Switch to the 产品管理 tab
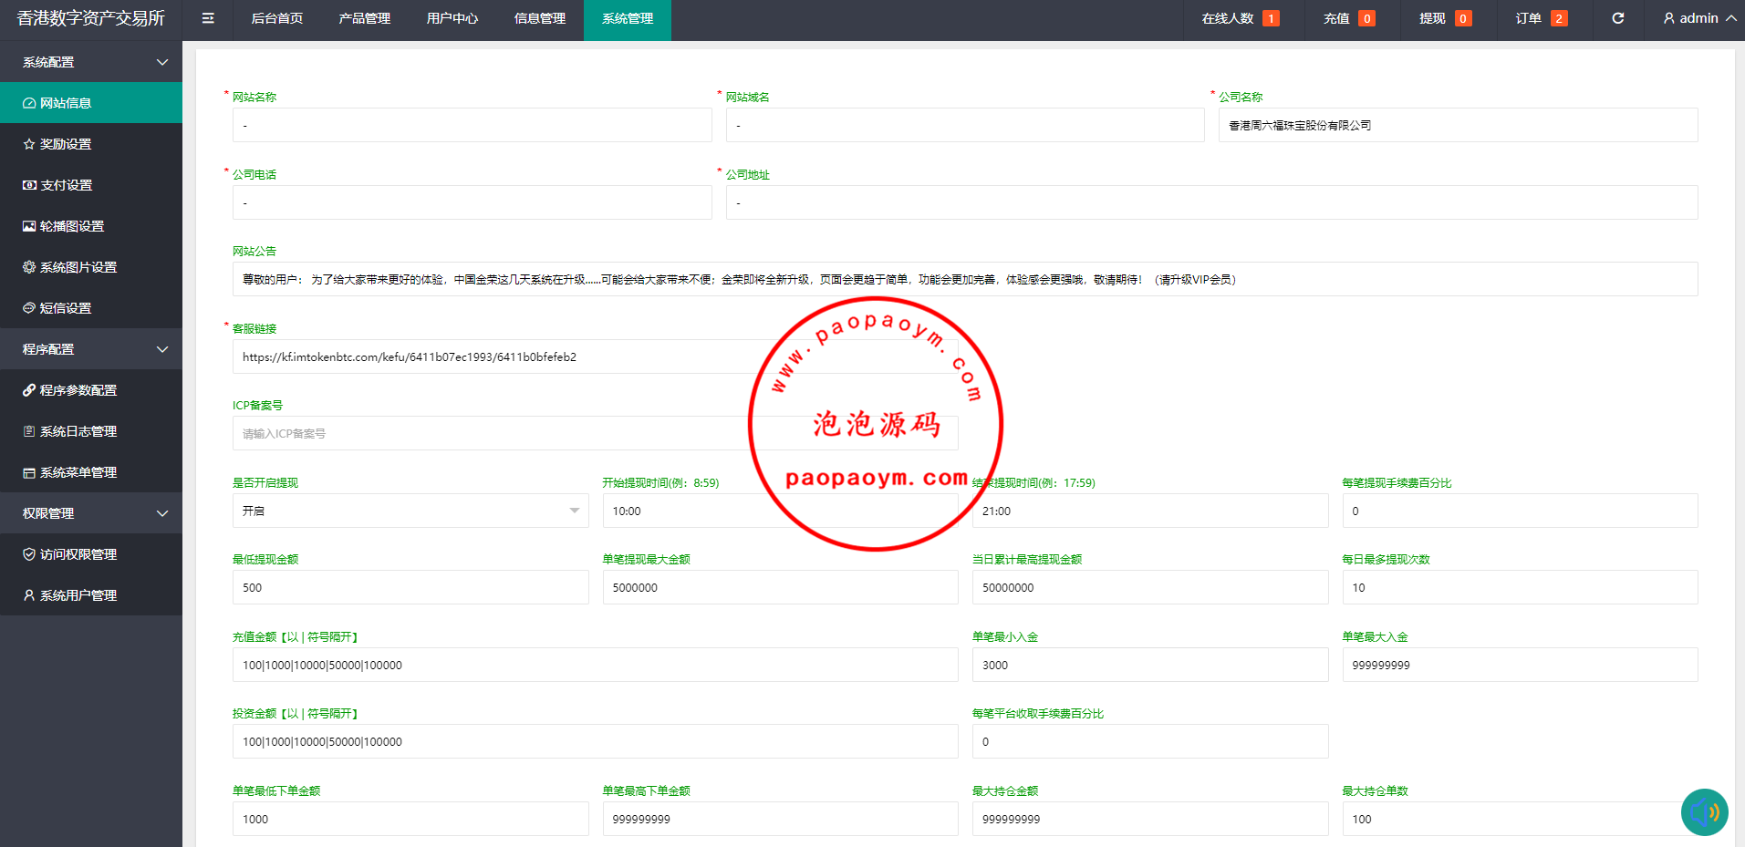This screenshot has height=847, width=1745. coord(364,18)
